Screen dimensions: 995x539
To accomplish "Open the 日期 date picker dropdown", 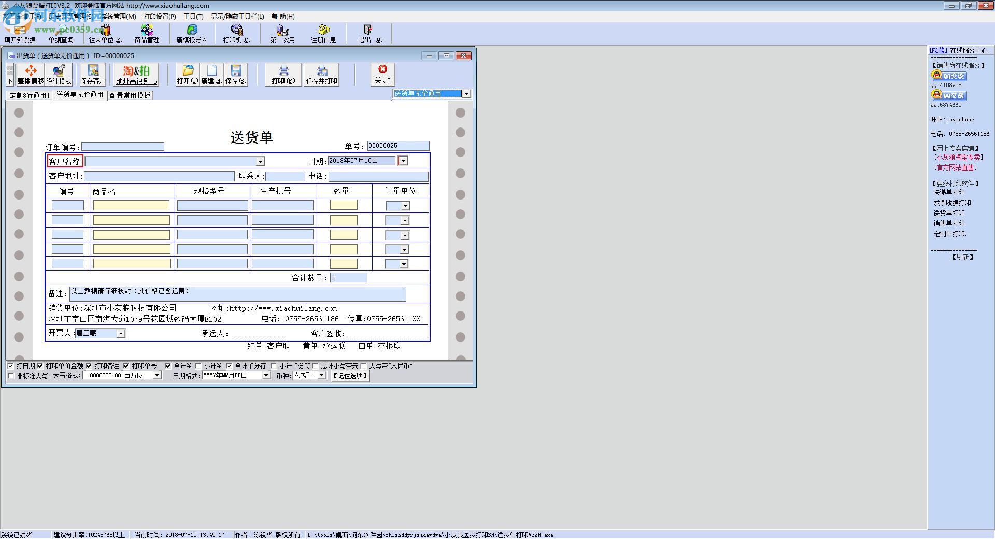I will (x=403, y=161).
